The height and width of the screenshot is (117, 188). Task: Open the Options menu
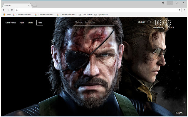[141, 22]
